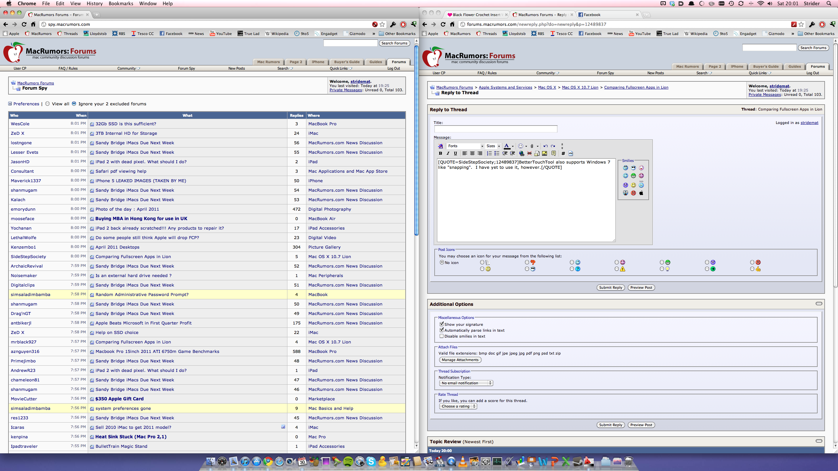This screenshot has height=471, width=838.
Task: Select the View all radio button
Action: [x=48, y=104]
